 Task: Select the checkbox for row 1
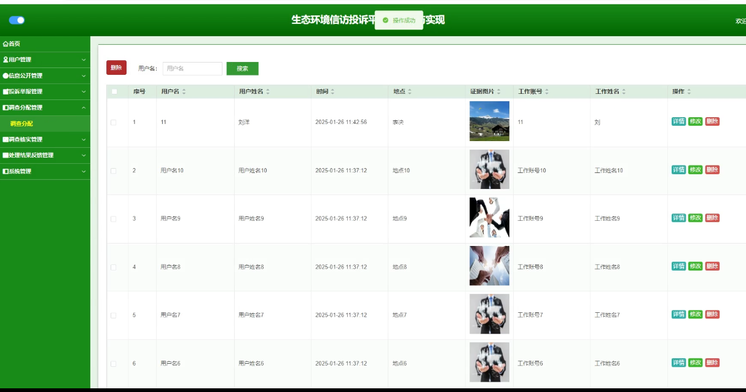tap(114, 122)
